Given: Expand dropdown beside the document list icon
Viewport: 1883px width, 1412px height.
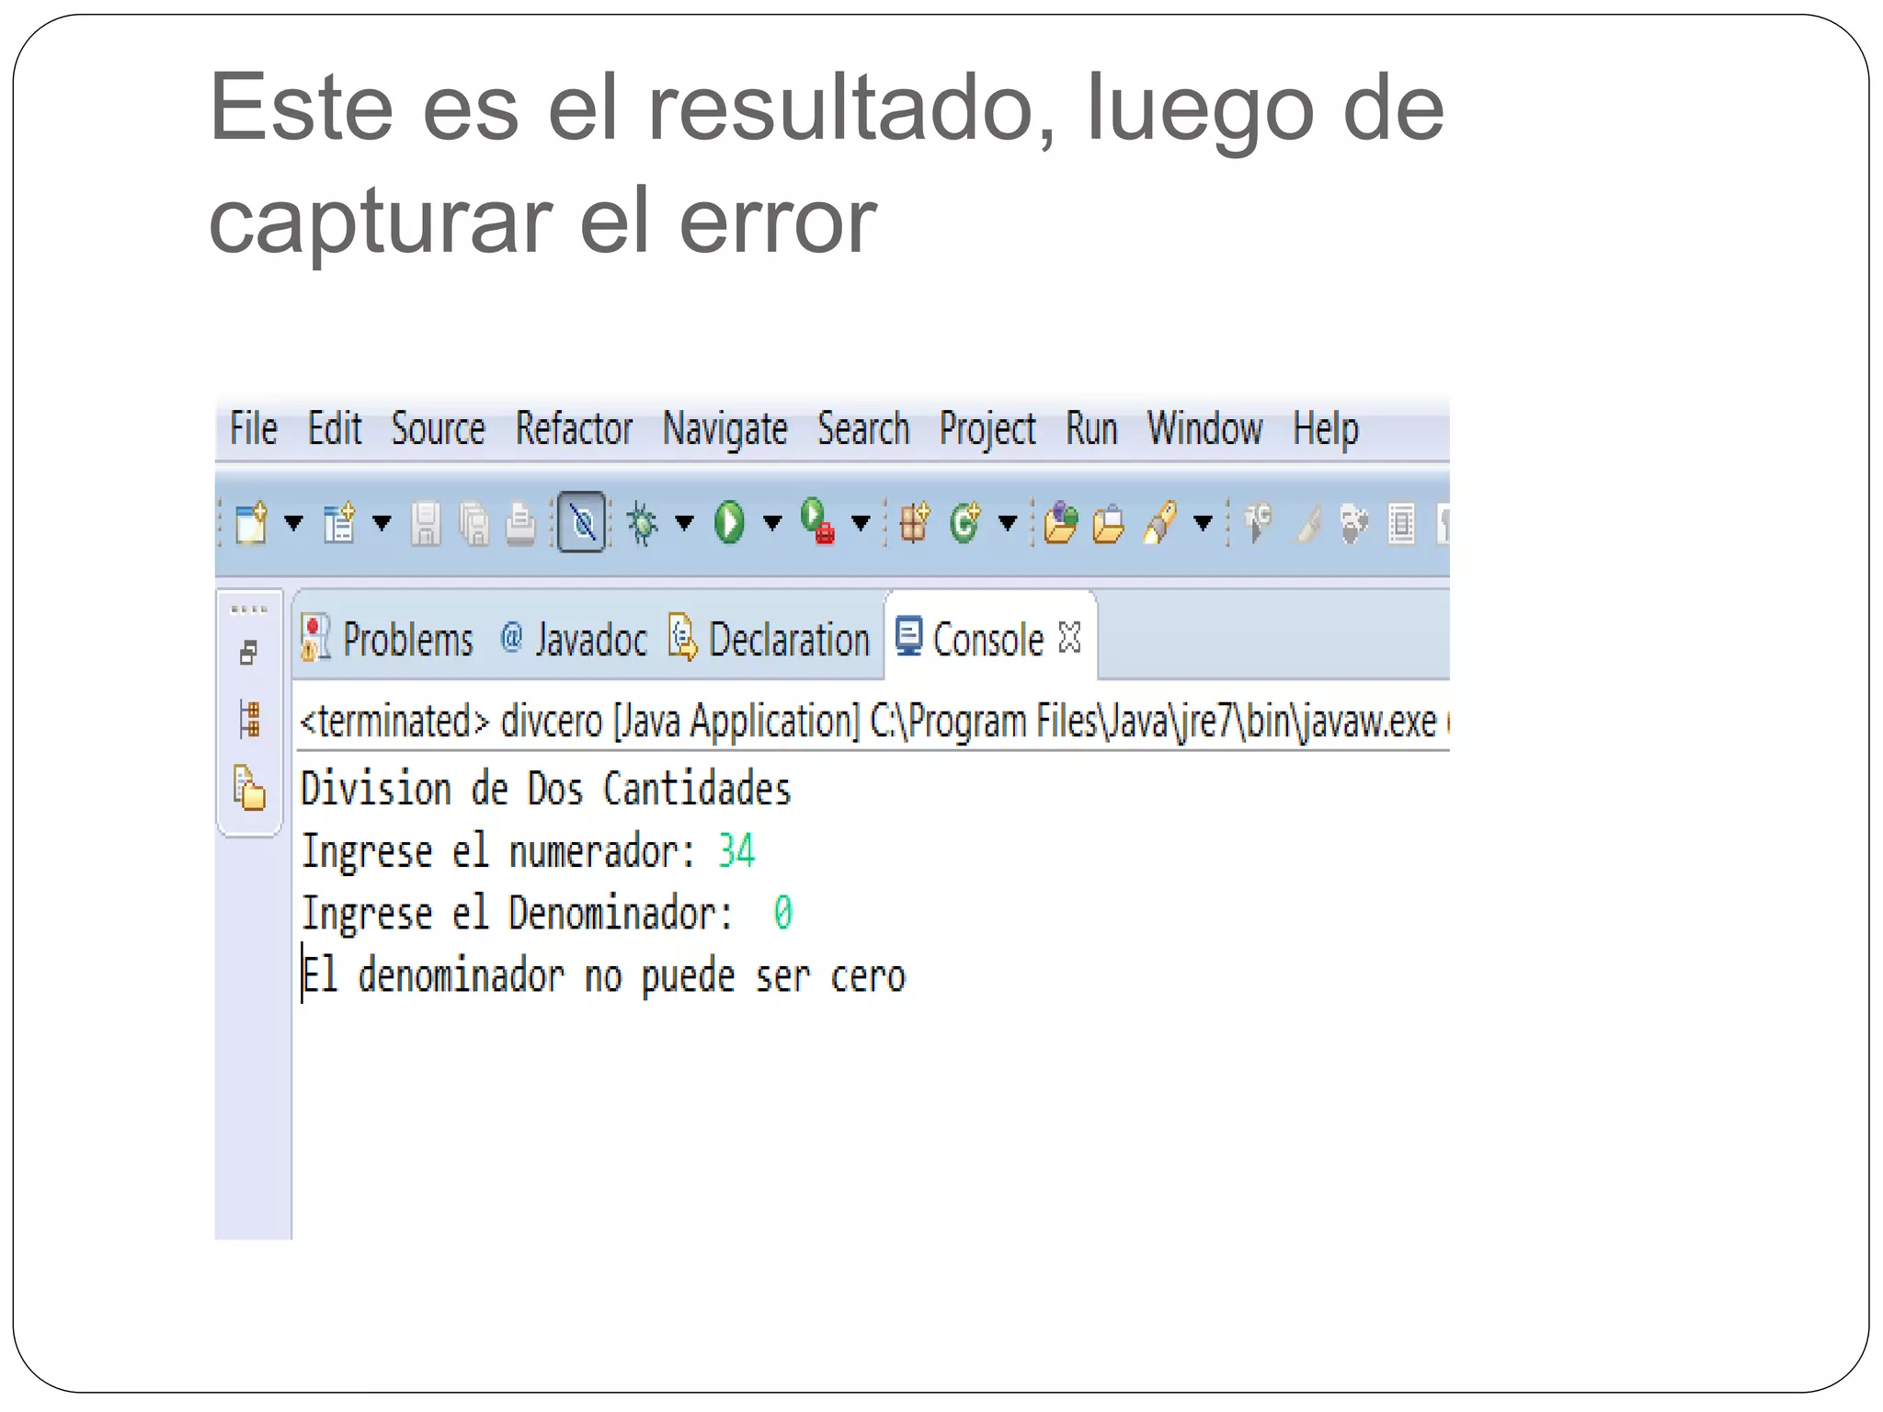Looking at the screenshot, I should coord(382,524).
